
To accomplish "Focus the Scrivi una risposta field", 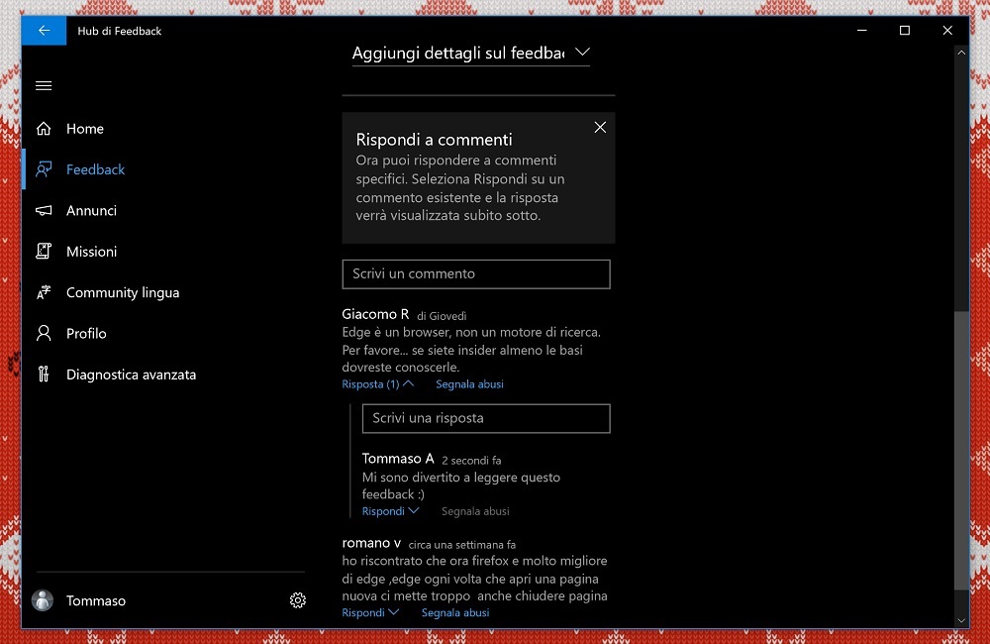I will tap(486, 418).
